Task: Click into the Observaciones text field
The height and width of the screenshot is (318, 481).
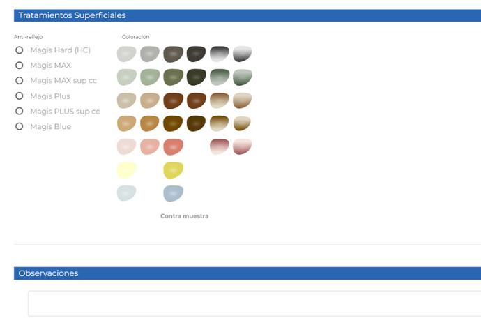Action: click(254, 303)
